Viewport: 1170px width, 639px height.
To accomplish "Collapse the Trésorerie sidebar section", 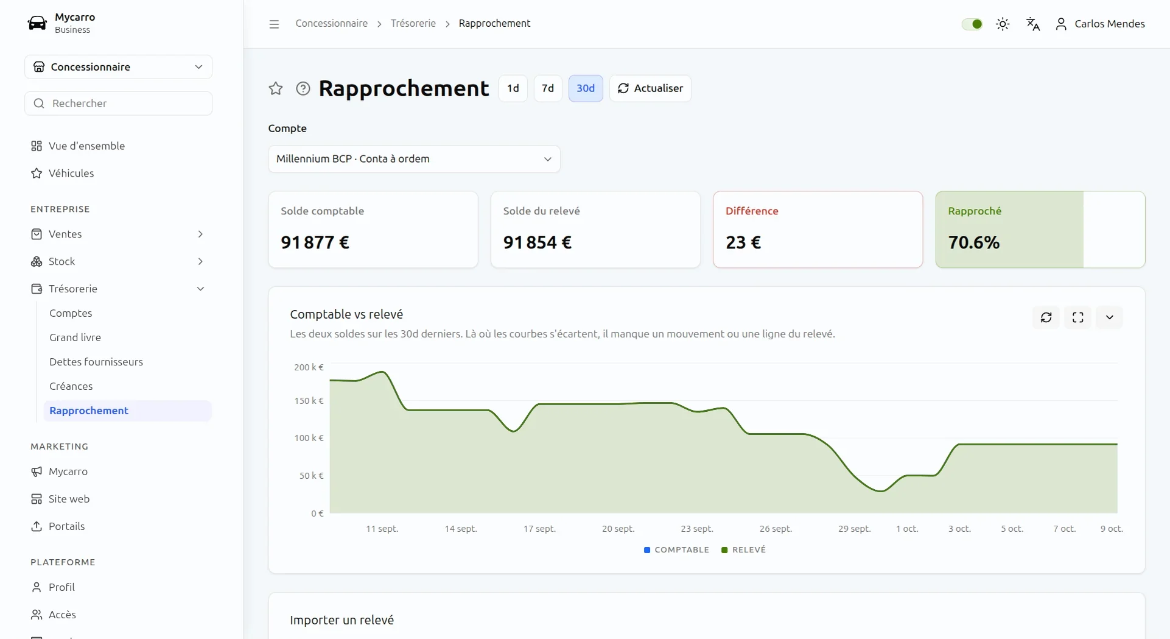I will tap(118, 289).
